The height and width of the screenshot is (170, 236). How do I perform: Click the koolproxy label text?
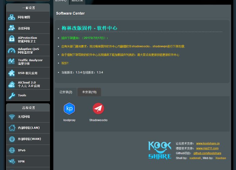pyautogui.click(x=69, y=120)
